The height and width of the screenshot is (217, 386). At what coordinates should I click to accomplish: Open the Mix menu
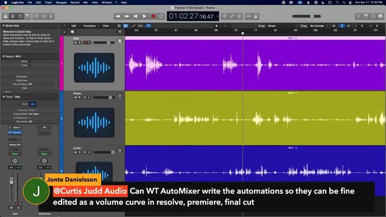(86, 2)
